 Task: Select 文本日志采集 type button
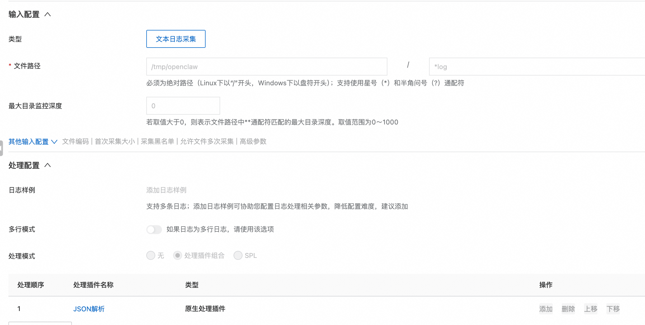[176, 39]
